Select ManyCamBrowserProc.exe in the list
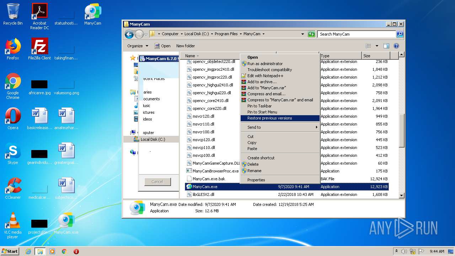Viewport: 455px width, 256px height. click(x=213, y=171)
